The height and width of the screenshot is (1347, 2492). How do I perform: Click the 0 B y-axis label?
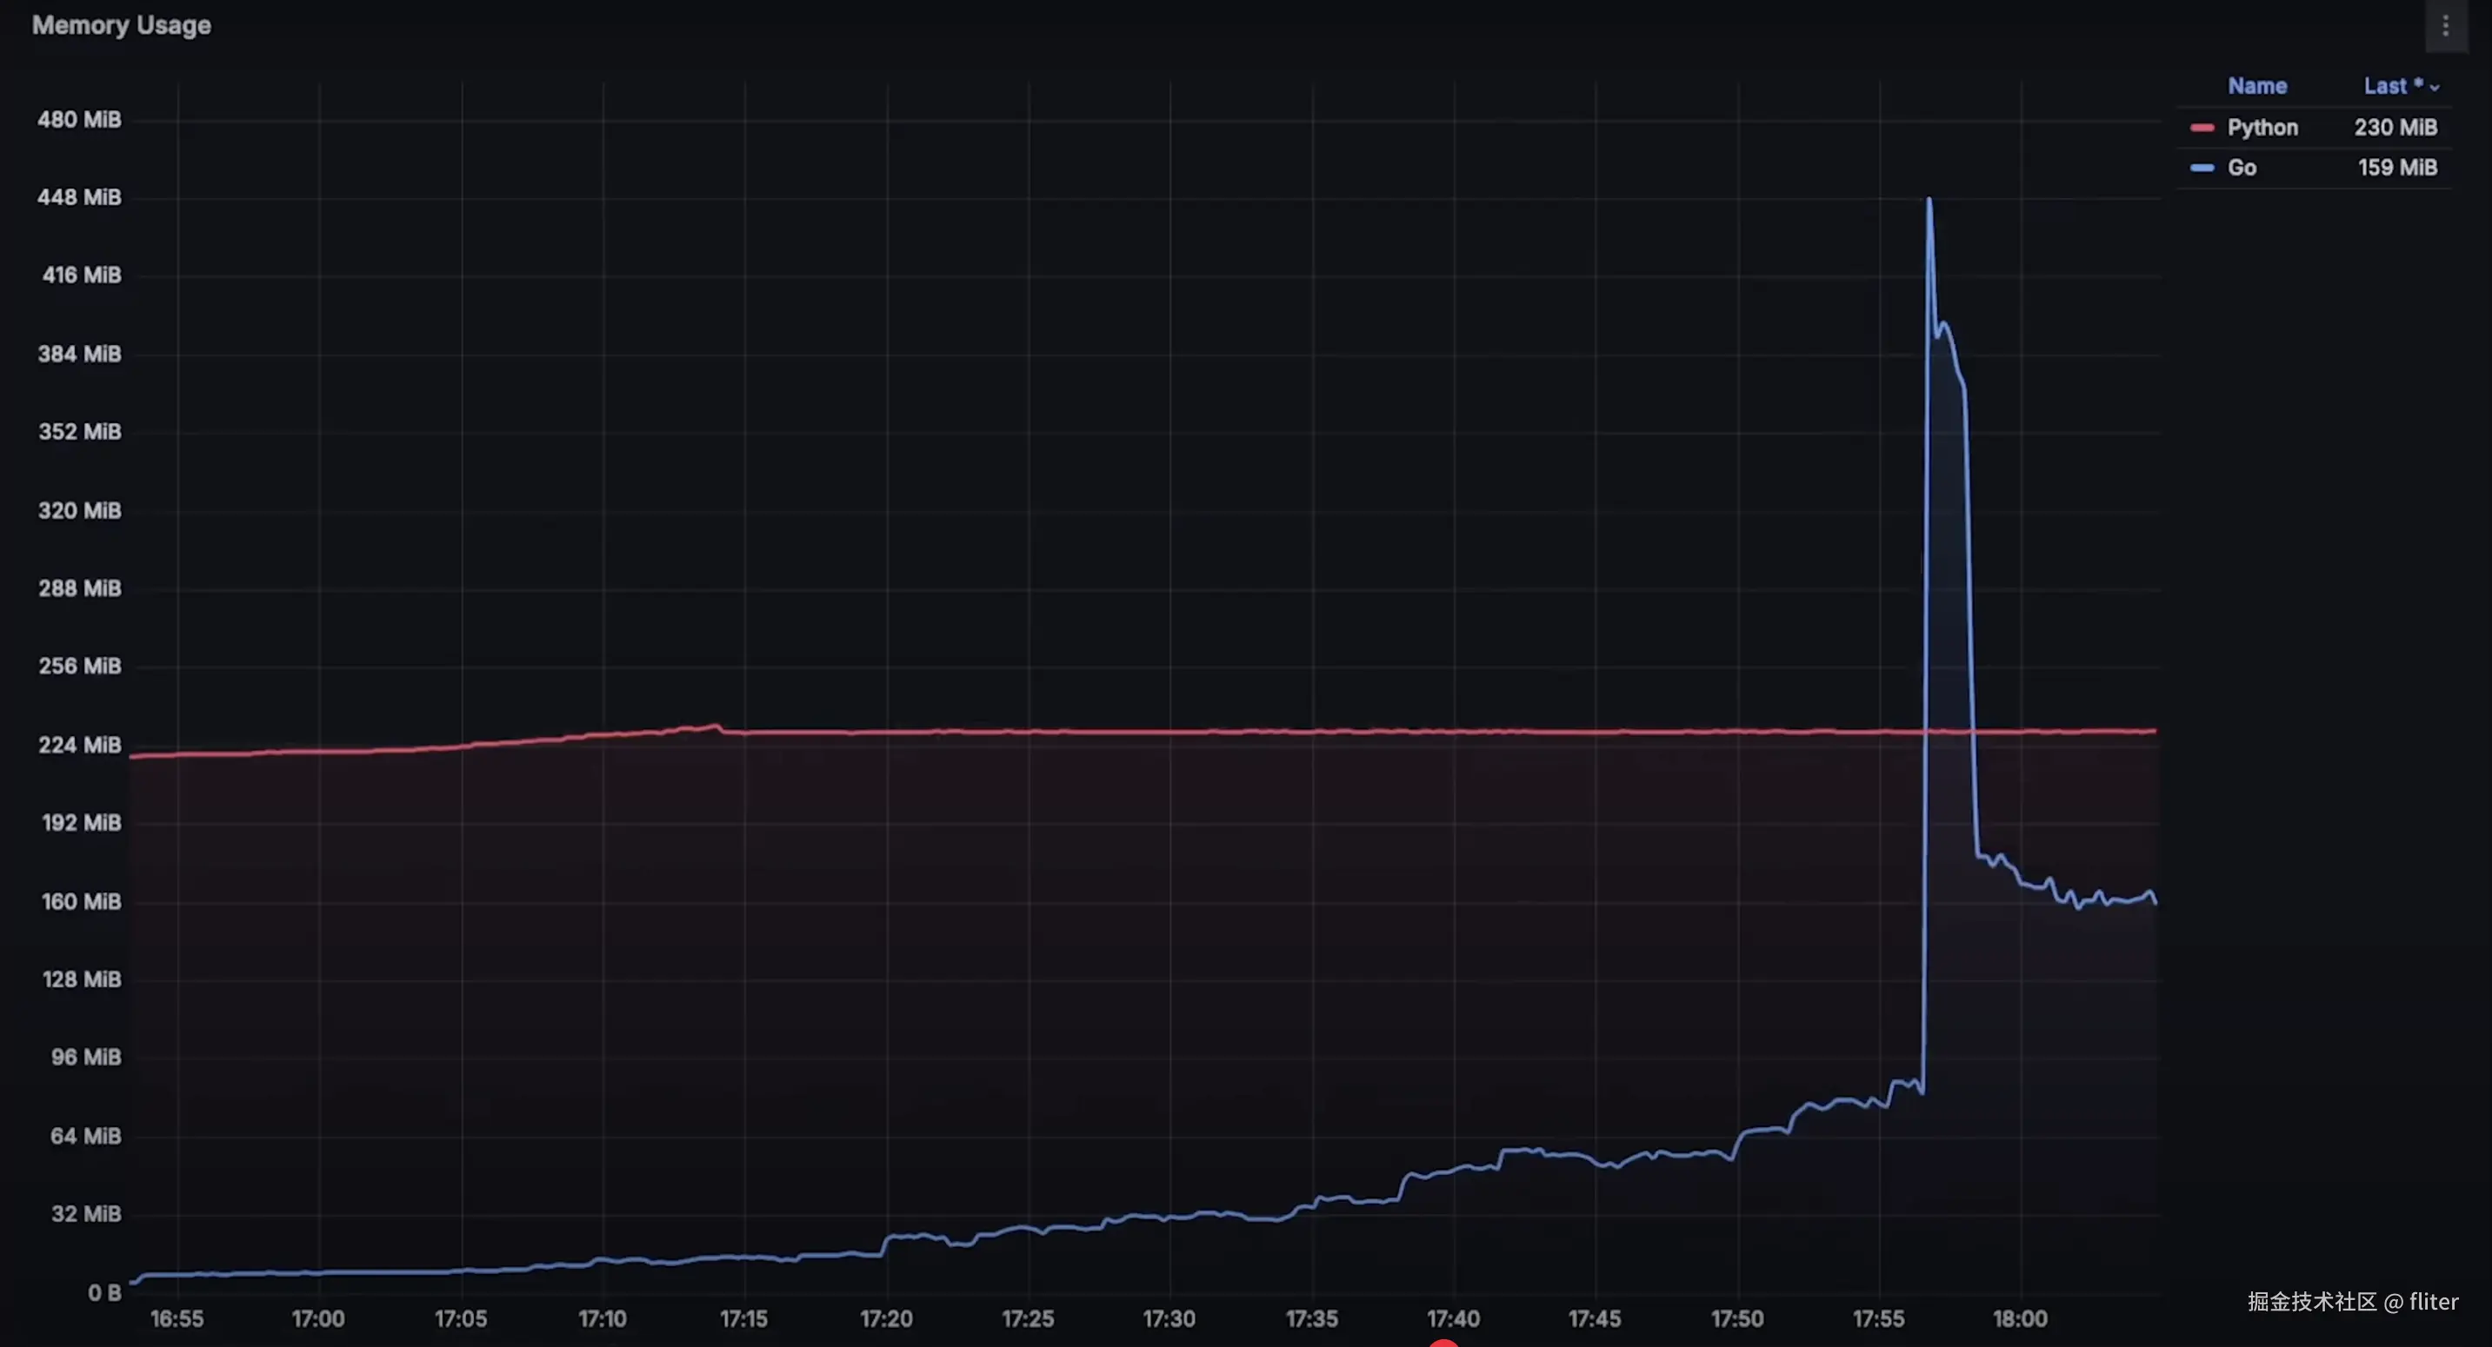104,1293
